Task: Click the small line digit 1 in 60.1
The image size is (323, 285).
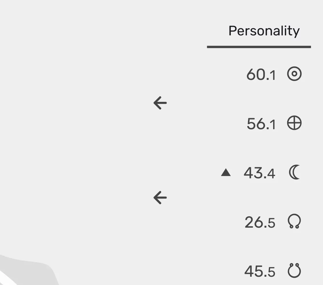Action: pos(273,76)
